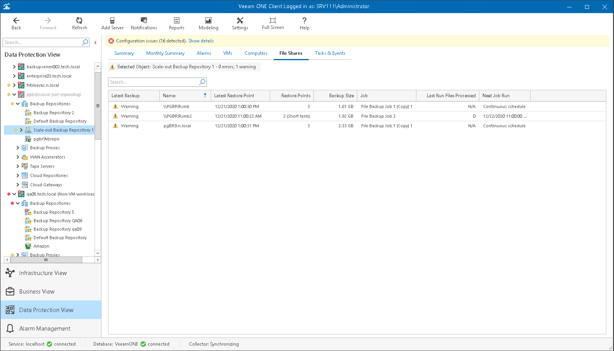Image resolution: width=614 pixels, height=351 pixels.
Task: Switch to Full Screen mode
Action: 273,23
